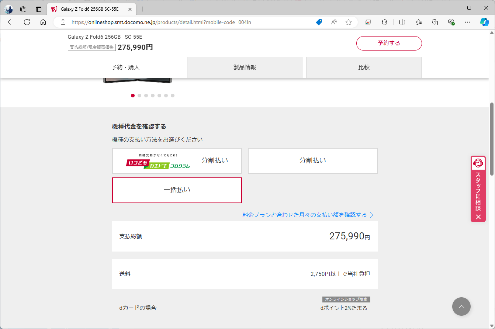Click the scroll-to-top arrow button
Image resolution: width=495 pixels, height=329 pixels.
tap(461, 307)
